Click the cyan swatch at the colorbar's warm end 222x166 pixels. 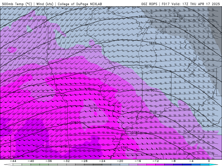(x=213, y=165)
